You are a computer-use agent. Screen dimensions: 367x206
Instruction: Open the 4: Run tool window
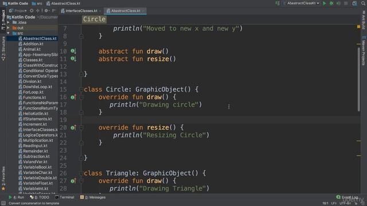coord(16,197)
